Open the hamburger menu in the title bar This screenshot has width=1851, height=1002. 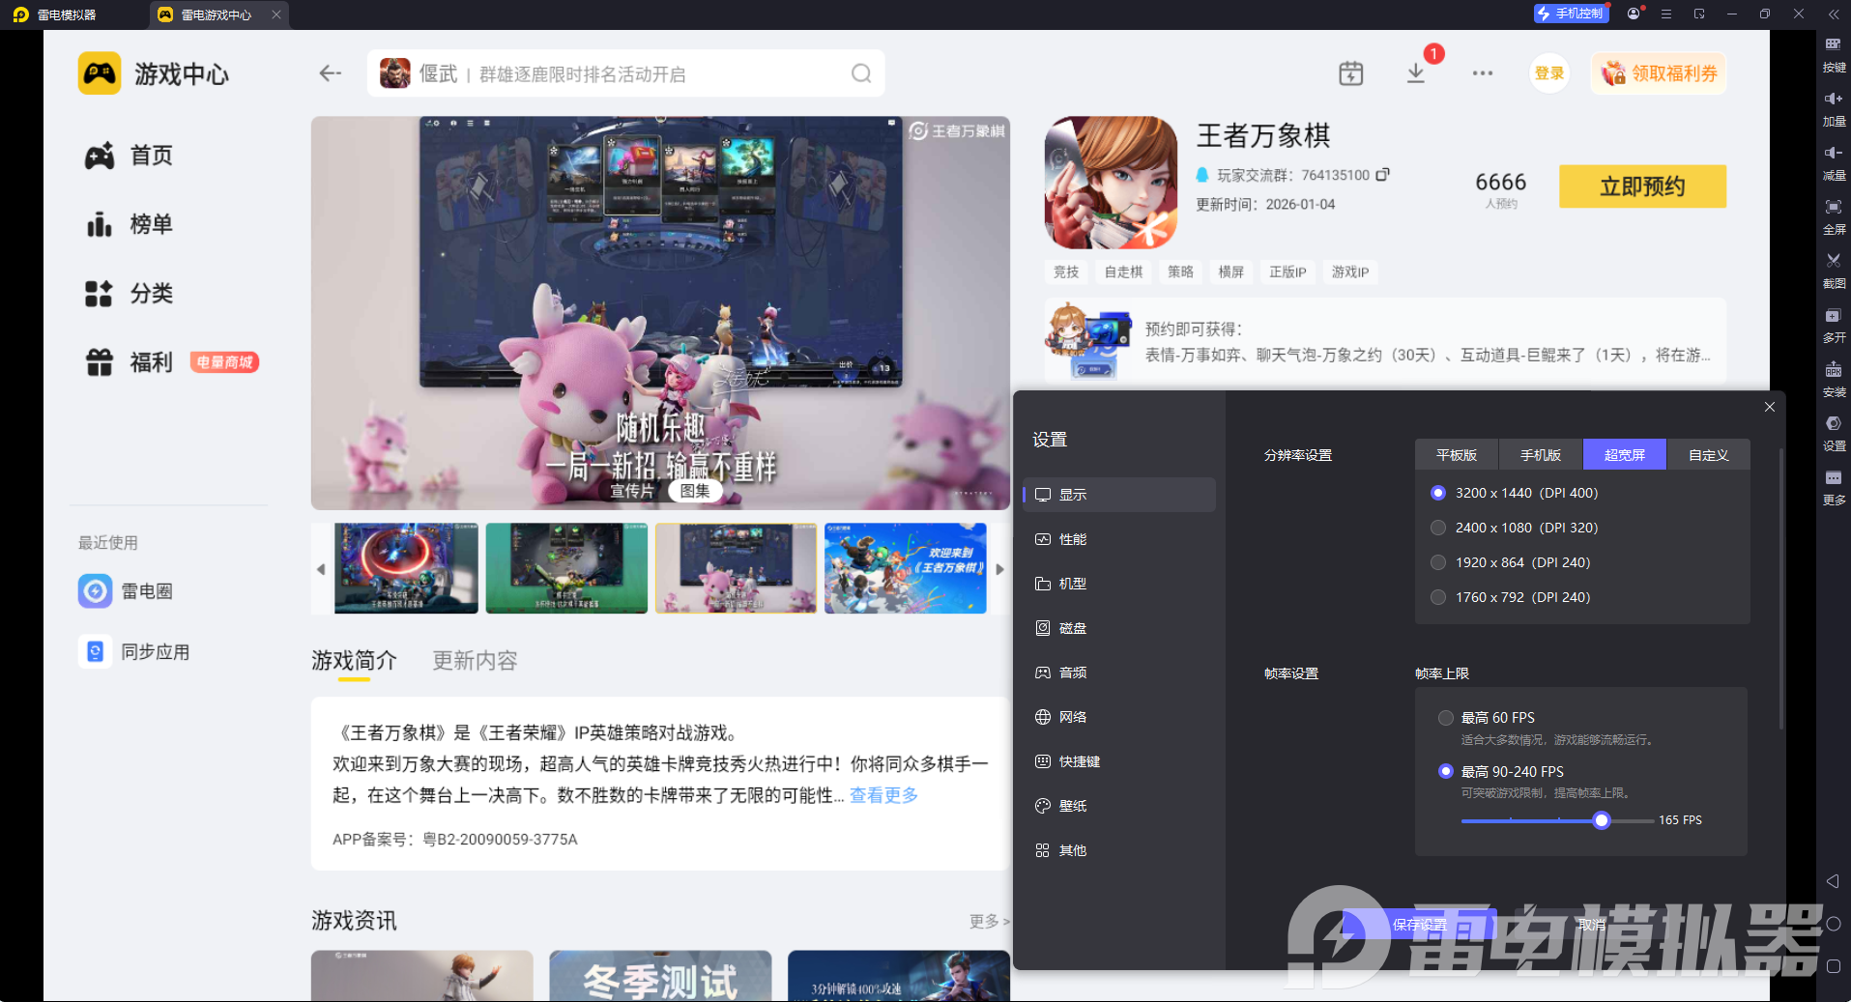coord(1666,14)
